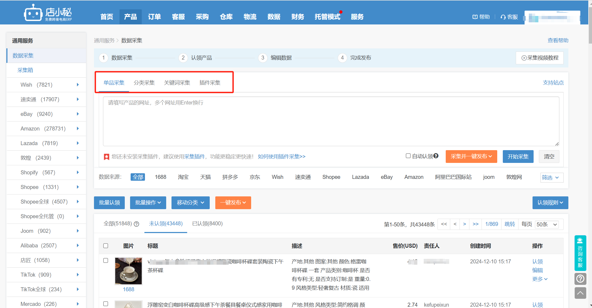Expand the 敦煌 (2439) sidebar arrow
Viewport: 592px width, 308px height.
(78, 158)
